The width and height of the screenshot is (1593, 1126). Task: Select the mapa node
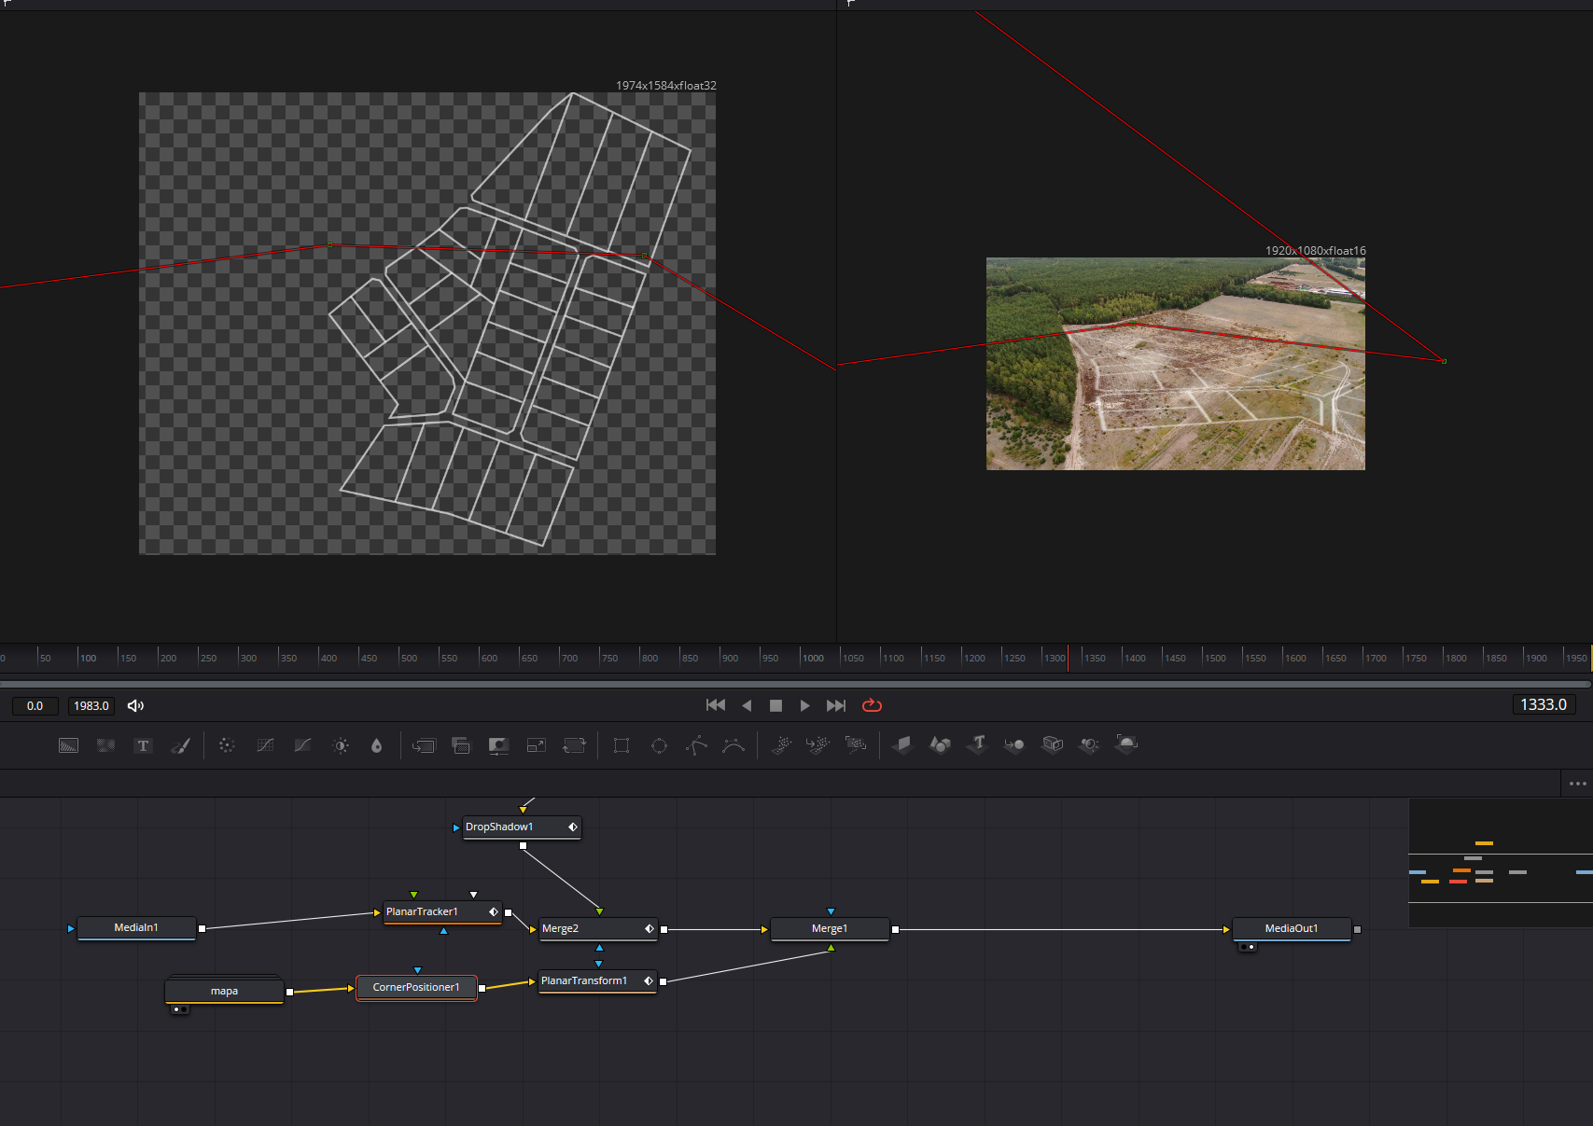pyautogui.click(x=224, y=991)
